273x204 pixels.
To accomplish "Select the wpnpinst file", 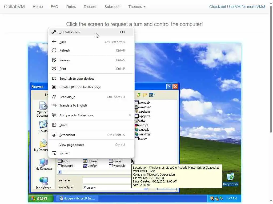I will pos(143,116).
